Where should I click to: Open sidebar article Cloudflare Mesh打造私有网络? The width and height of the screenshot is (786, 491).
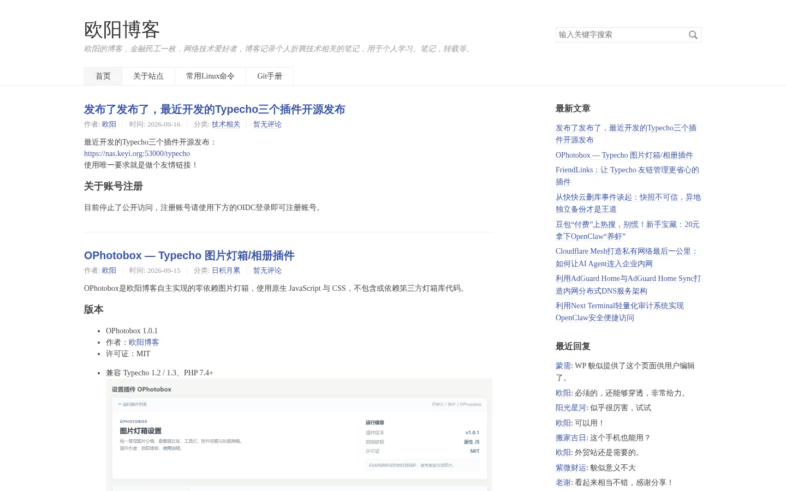click(x=627, y=258)
